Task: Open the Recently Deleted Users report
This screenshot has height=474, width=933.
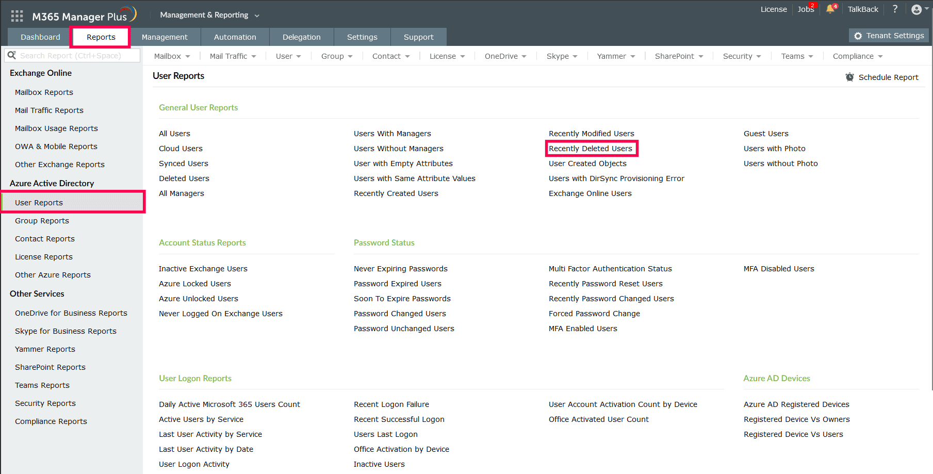Action: click(591, 149)
